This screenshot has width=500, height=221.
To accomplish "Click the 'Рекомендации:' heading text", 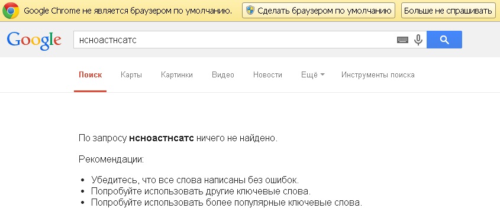I will point(111,159).
